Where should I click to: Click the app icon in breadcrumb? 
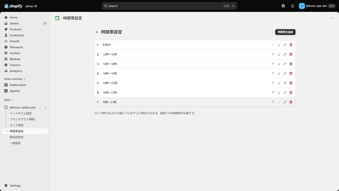pyautogui.click(x=57, y=18)
